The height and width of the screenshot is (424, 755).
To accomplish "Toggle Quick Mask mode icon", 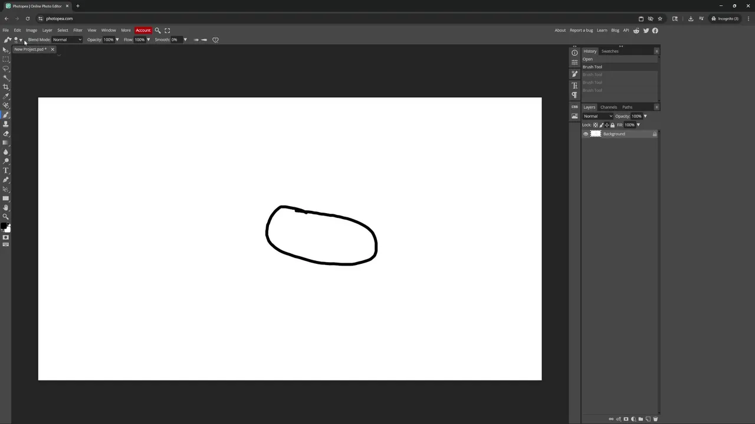I will point(6,237).
